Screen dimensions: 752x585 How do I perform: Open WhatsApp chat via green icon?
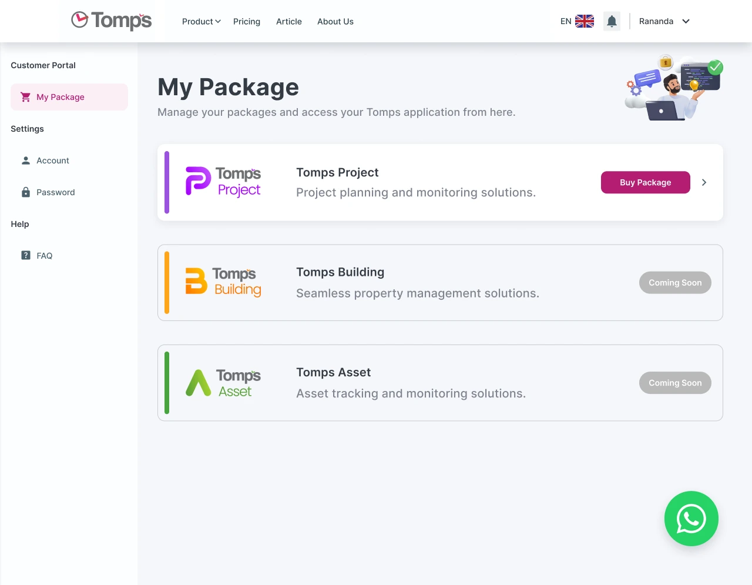pyautogui.click(x=691, y=519)
